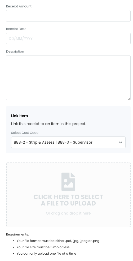Expand the cost code chevron arrow
This screenshot has width=133, height=261.
tap(121, 142)
